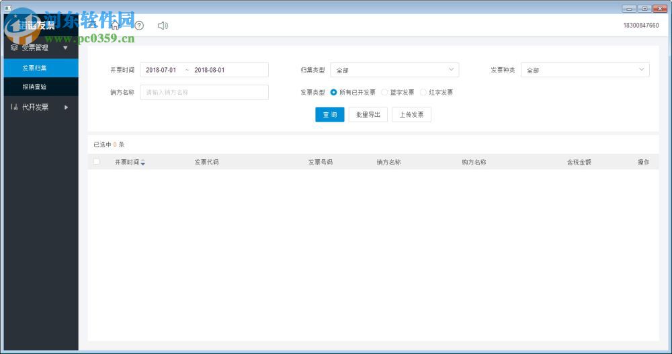Sort by the 开票时间 column arrows
672x354 pixels.
point(142,163)
